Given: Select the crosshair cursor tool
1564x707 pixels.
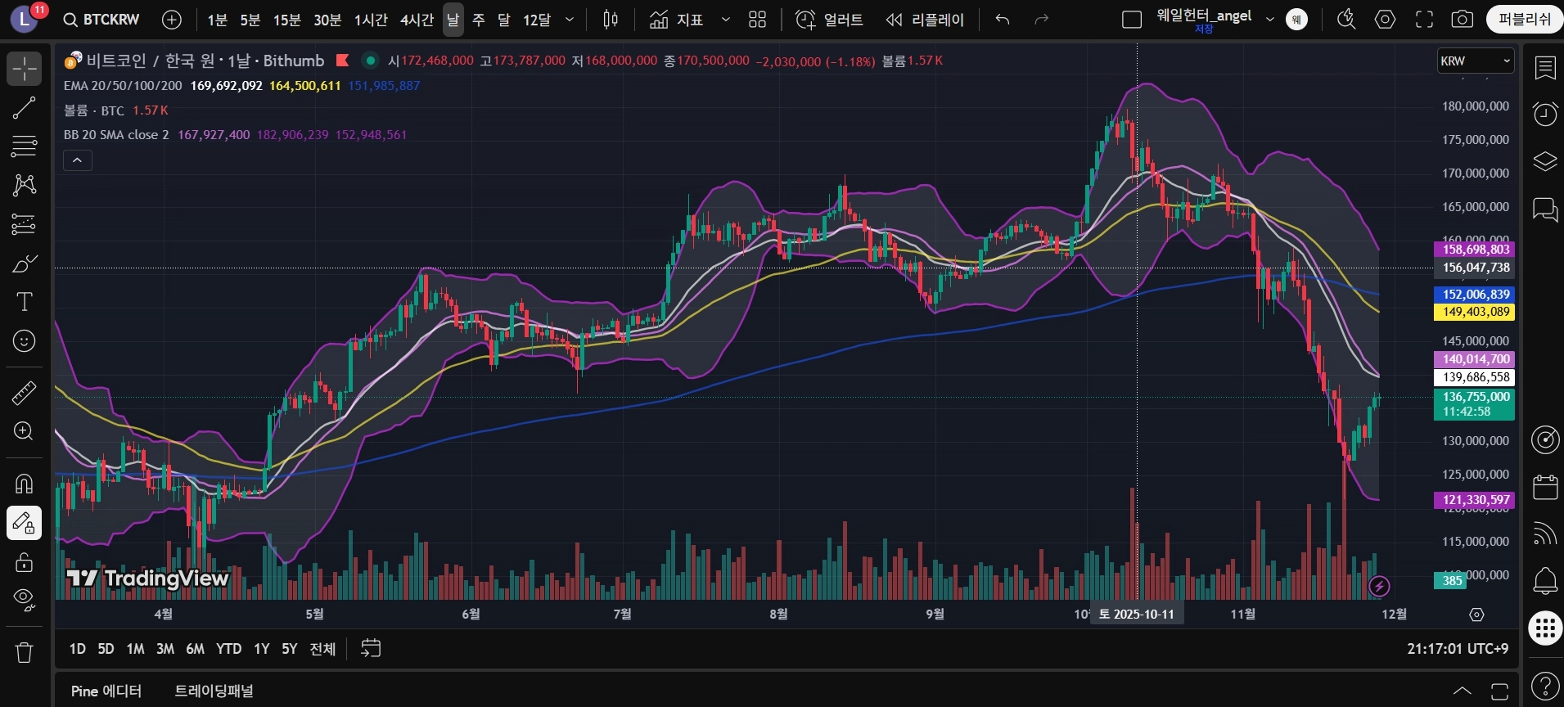Looking at the screenshot, I should click(25, 69).
